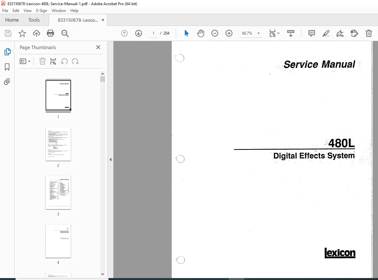Open the View menu
378x280 pixels.
coord(27,11)
